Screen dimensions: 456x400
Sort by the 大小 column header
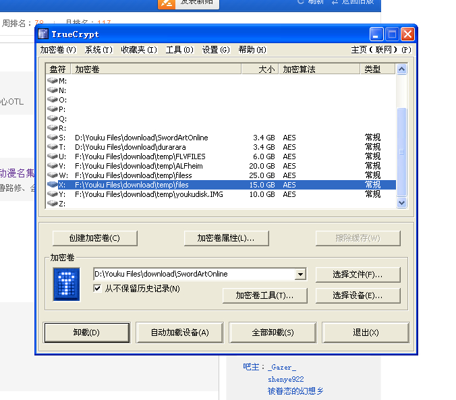(260, 69)
